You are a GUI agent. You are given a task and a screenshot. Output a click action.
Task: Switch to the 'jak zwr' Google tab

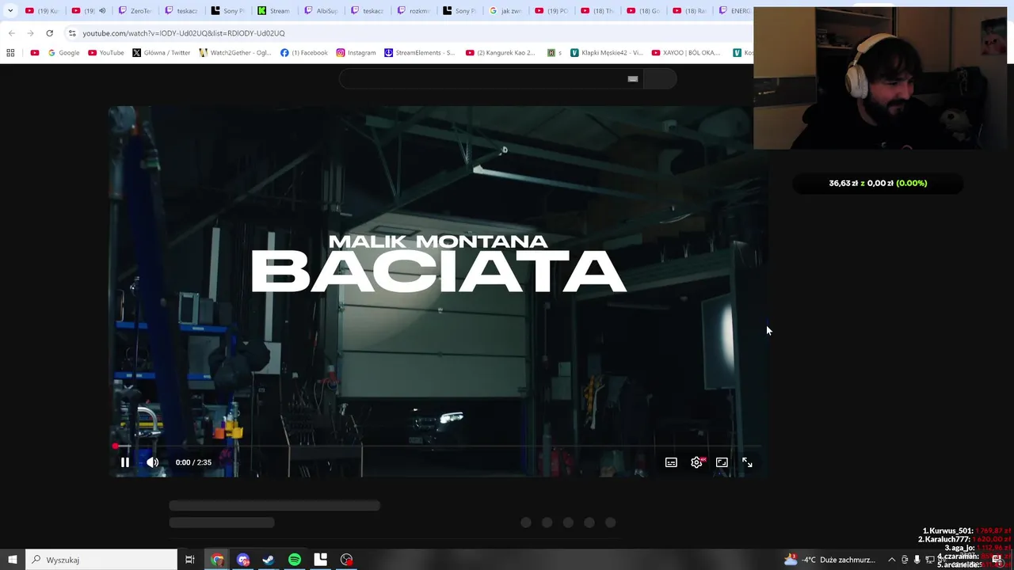(505, 11)
